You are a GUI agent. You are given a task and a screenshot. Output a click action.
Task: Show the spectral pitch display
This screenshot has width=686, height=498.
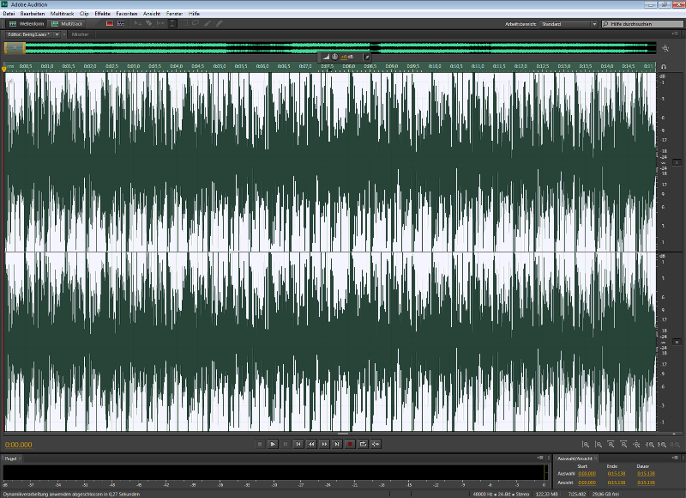[x=121, y=24]
